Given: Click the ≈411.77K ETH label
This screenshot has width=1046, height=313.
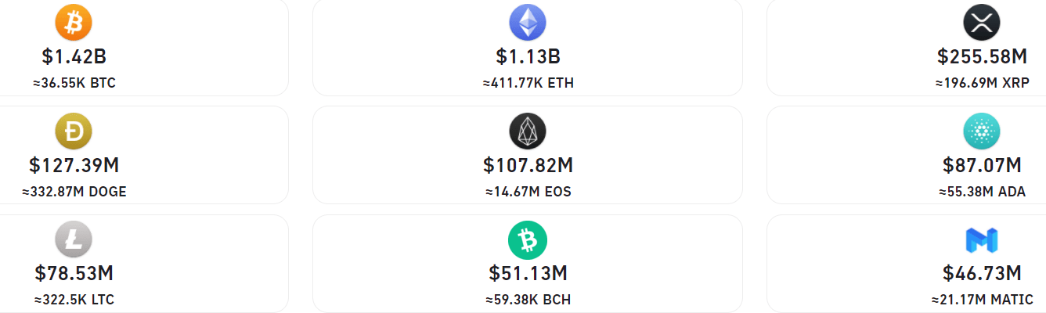Looking at the screenshot, I should click(528, 83).
